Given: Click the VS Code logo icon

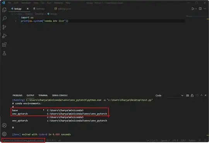Looking at the screenshot, I should [3, 3].
